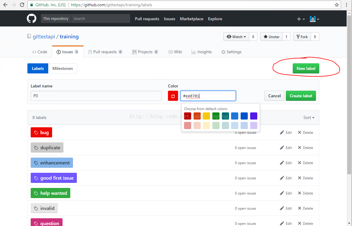
Task: Click Issues in the top navigation
Action: [169, 19]
